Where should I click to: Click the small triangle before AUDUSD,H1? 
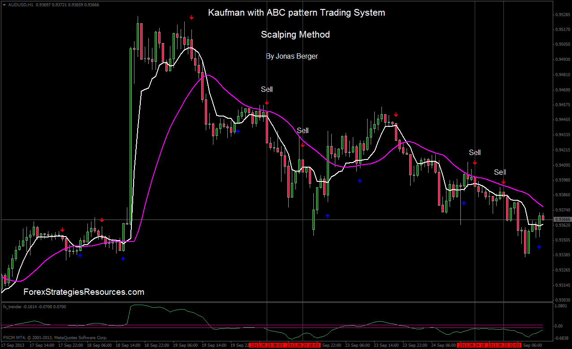click(4, 4)
